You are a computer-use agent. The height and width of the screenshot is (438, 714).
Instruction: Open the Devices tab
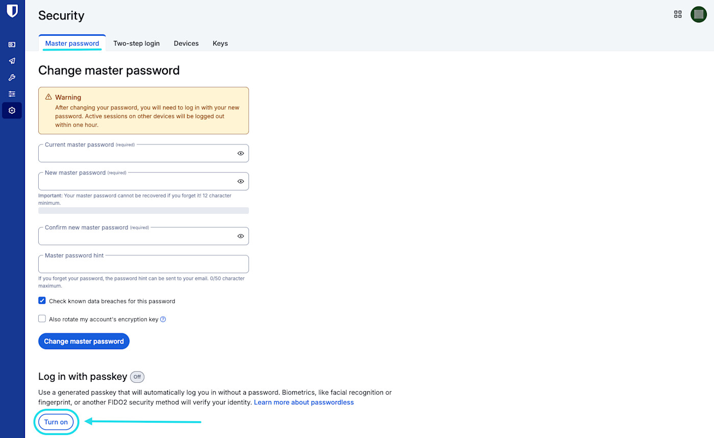point(186,43)
